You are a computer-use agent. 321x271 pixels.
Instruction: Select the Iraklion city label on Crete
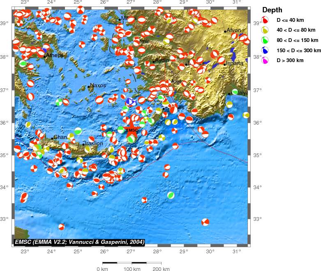click(93, 144)
